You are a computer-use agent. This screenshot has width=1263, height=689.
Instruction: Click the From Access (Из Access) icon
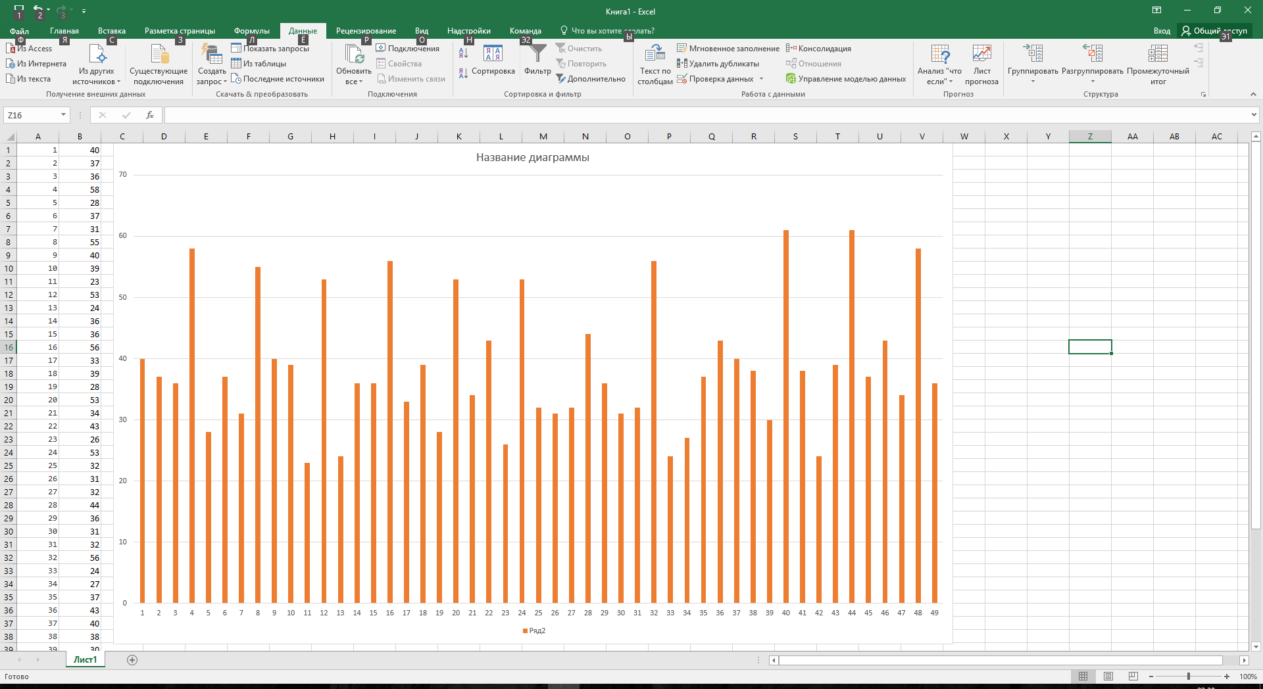(11, 49)
